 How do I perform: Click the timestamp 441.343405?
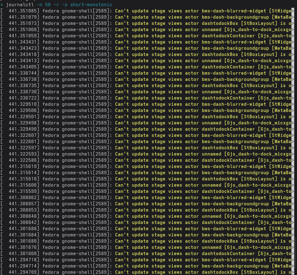pyautogui.click(x=23, y=67)
